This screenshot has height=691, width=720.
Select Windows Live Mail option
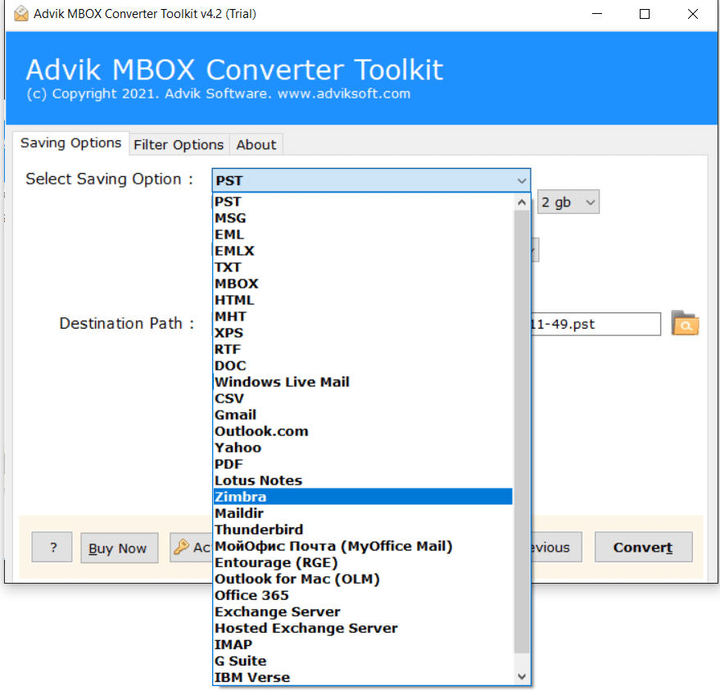point(363,382)
